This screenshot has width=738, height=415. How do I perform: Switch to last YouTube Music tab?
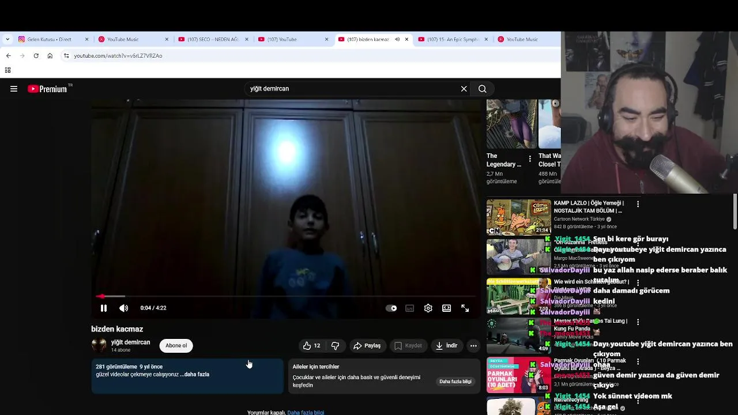point(525,39)
